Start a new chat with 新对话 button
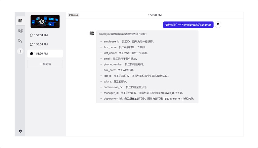Screen dimensions: 258x148 click(x=45, y=64)
